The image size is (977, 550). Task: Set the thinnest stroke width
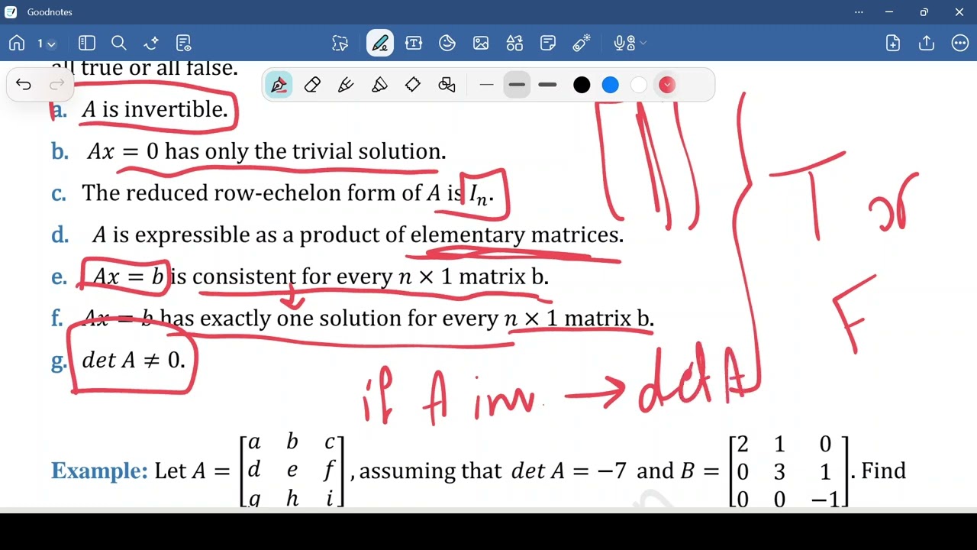[486, 85]
